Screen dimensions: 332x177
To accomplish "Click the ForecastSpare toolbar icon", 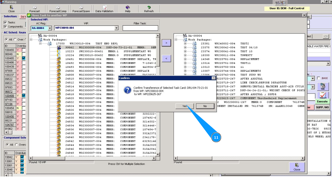I will [81, 9].
